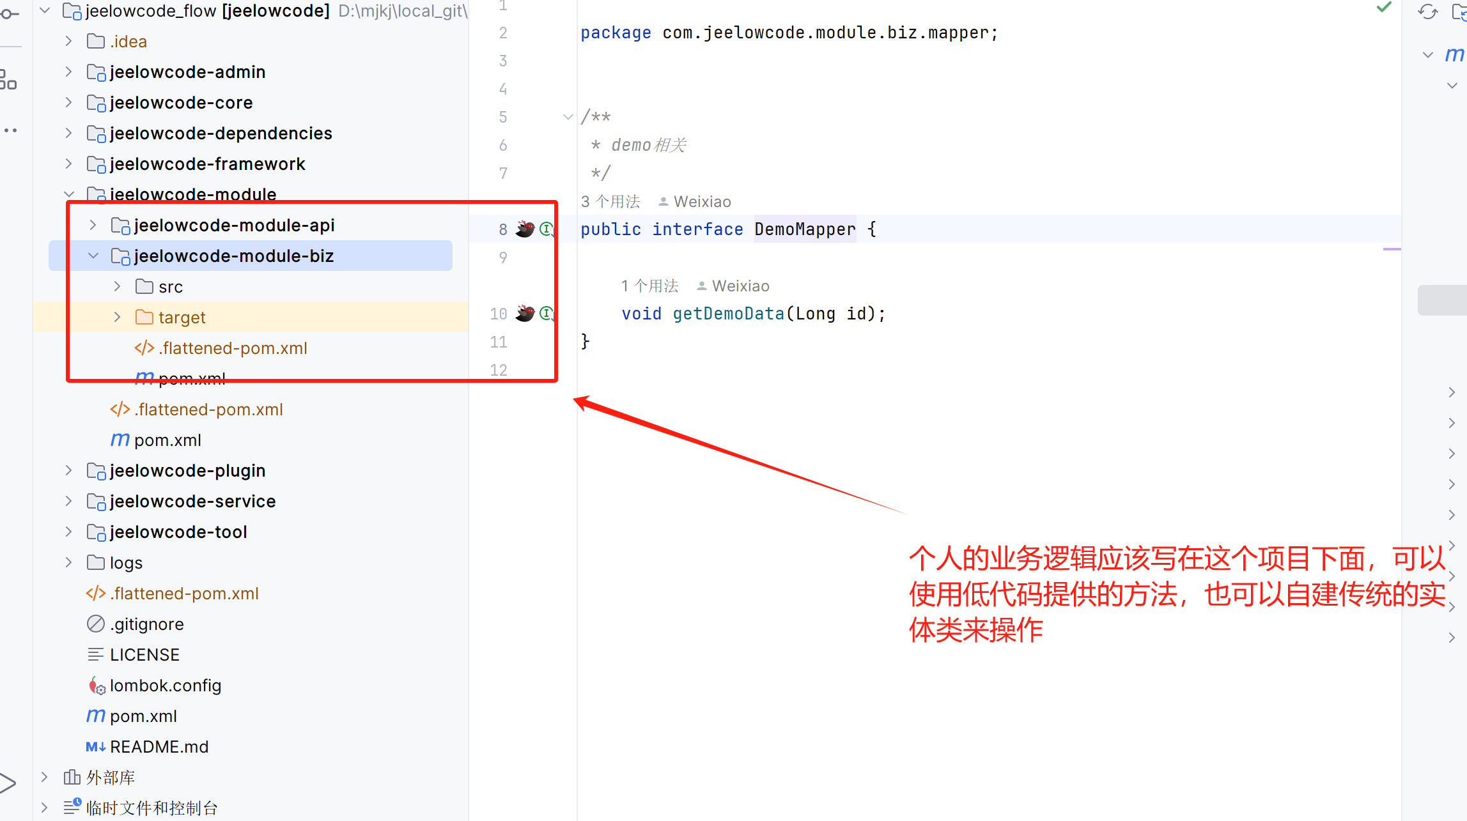
Task: Expand the jeelowcode-plugin chevron
Action: coord(68,471)
